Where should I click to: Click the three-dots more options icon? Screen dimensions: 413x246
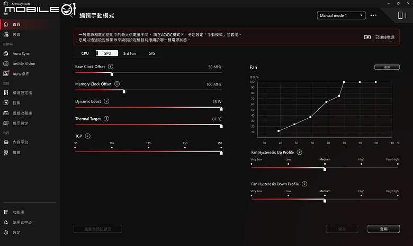pos(373,15)
